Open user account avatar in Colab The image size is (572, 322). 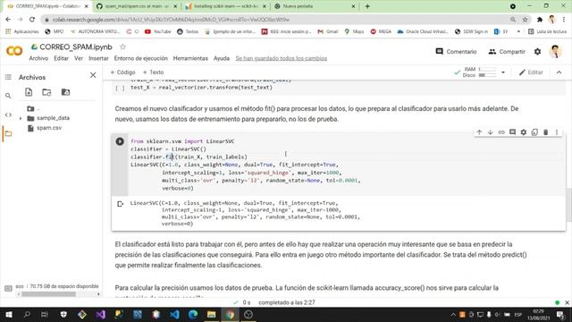(556, 52)
